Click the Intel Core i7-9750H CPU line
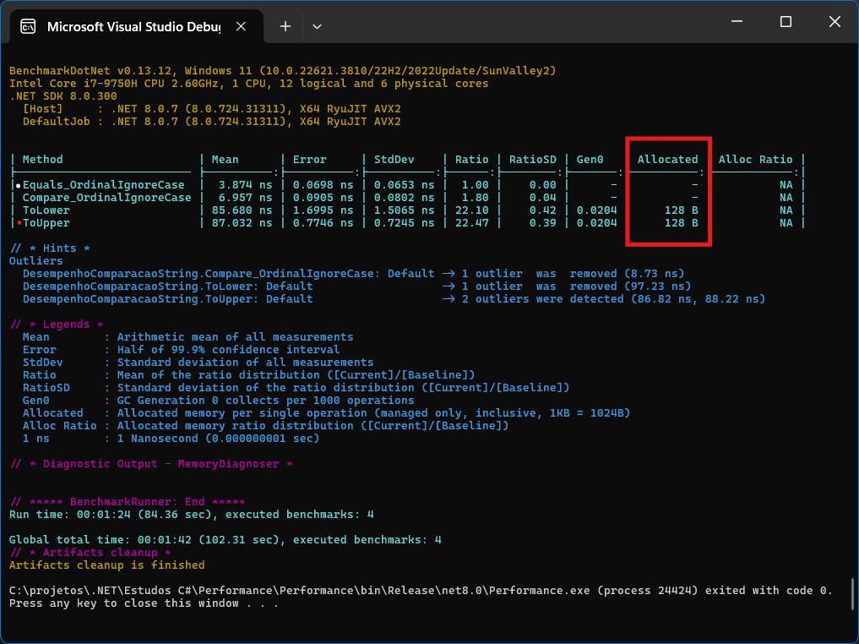The width and height of the screenshot is (859, 644). 248,84
